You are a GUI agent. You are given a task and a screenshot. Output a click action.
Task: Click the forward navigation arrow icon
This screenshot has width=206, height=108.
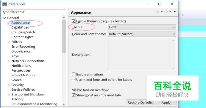point(166,12)
